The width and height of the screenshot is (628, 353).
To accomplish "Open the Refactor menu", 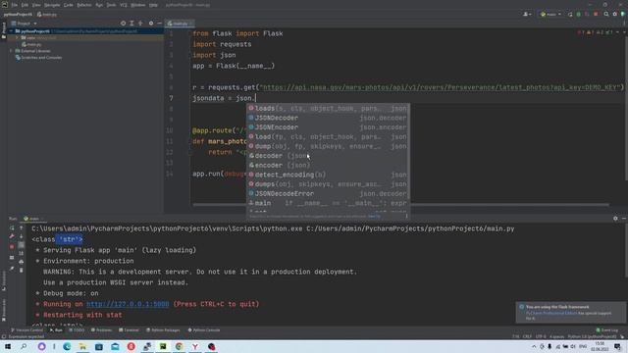I will coord(84,5).
